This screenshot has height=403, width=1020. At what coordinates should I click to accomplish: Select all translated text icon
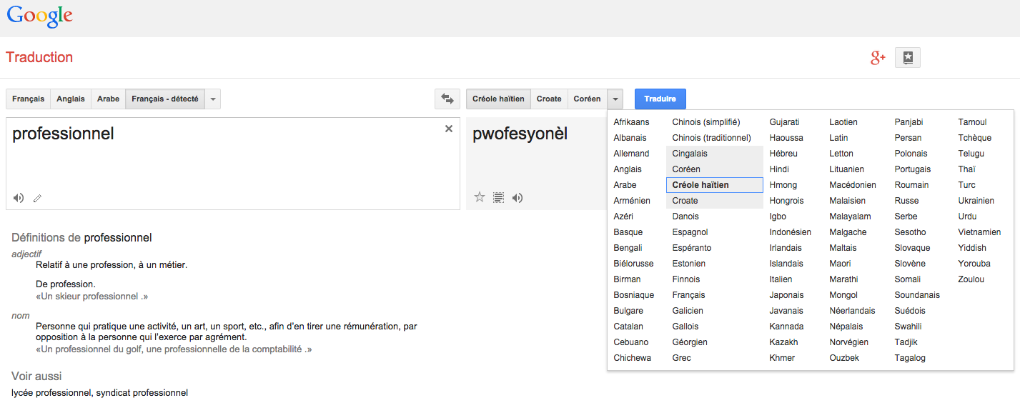click(x=499, y=197)
